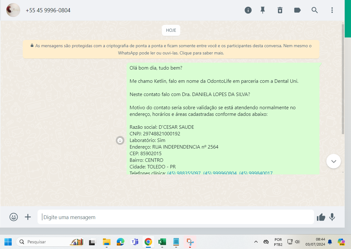Open emoji picker in message bar
Viewport: 351px width, 249px height.
[14, 217]
